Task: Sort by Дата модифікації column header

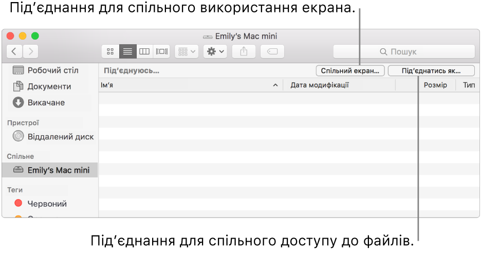Action: [x=339, y=85]
